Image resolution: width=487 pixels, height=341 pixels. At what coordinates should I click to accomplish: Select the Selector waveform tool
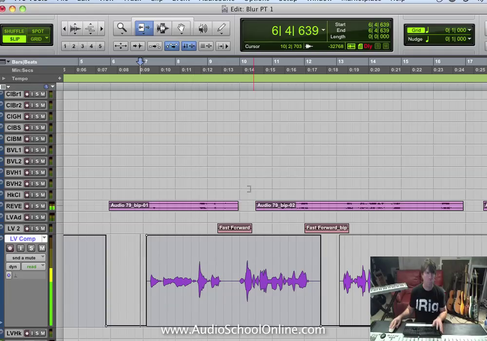point(163,28)
